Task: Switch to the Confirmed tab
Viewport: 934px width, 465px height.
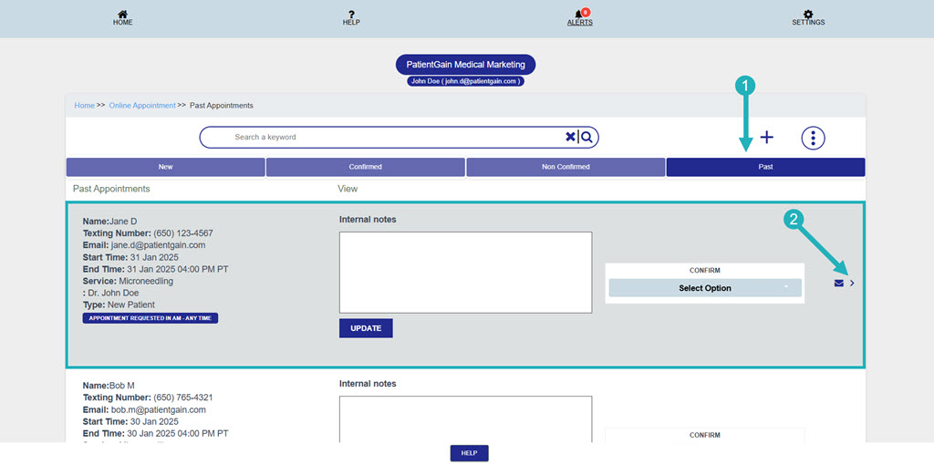Action: tap(365, 167)
